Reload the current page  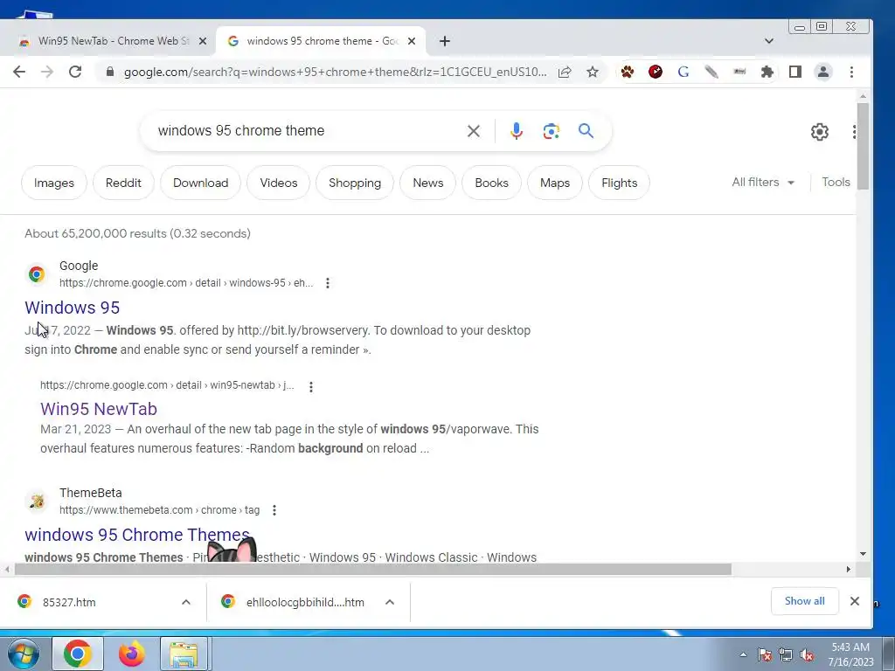pos(75,72)
